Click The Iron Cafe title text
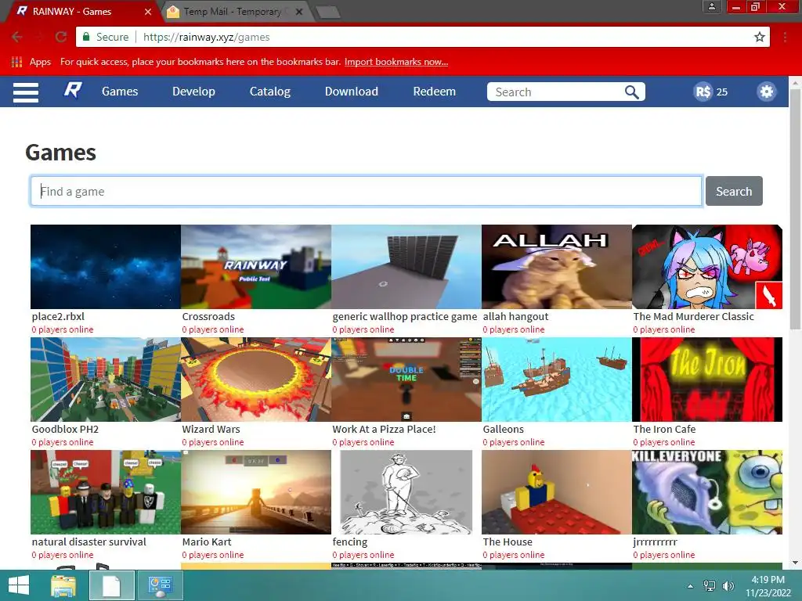The image size is (802, 601). point(664,430)
